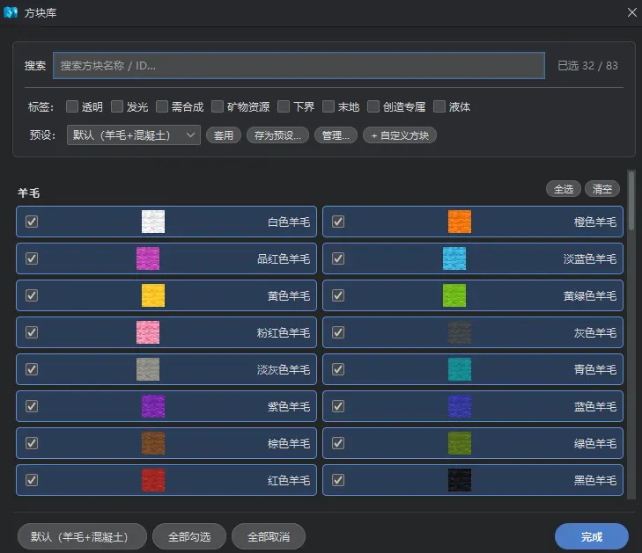This screenshot has width=642, height=553.
Task: Uncheck the 橙色羊毛 checkbox
Action: [x=338, y=222]
